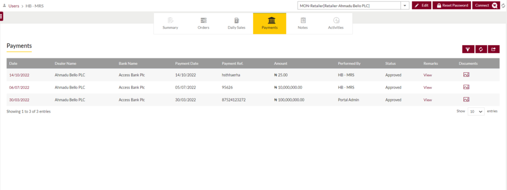Sort by the Date column header

pyautogui.click(x=13, y=63)
